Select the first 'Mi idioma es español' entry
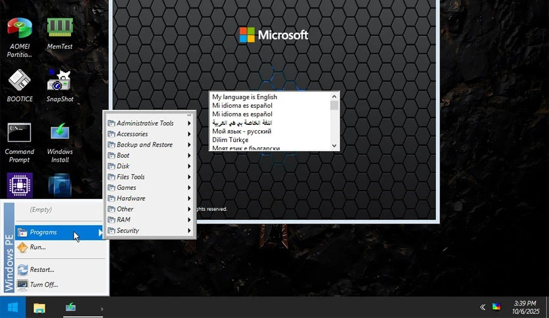 click(270, 105)
